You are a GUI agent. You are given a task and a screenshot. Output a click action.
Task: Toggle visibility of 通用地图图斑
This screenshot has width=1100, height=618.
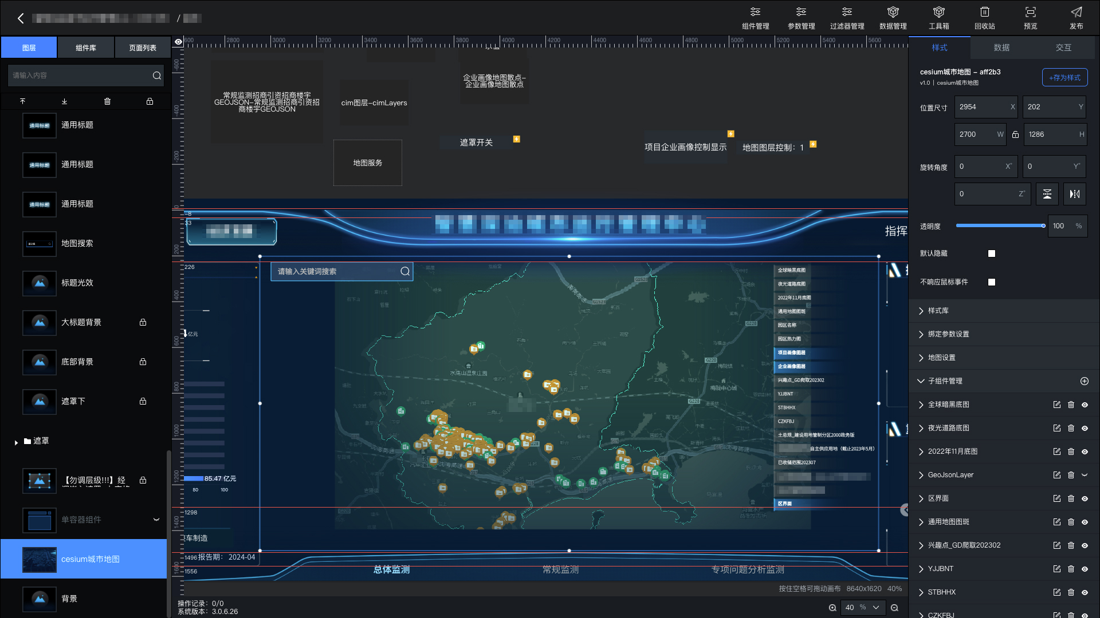[1085, 522]
